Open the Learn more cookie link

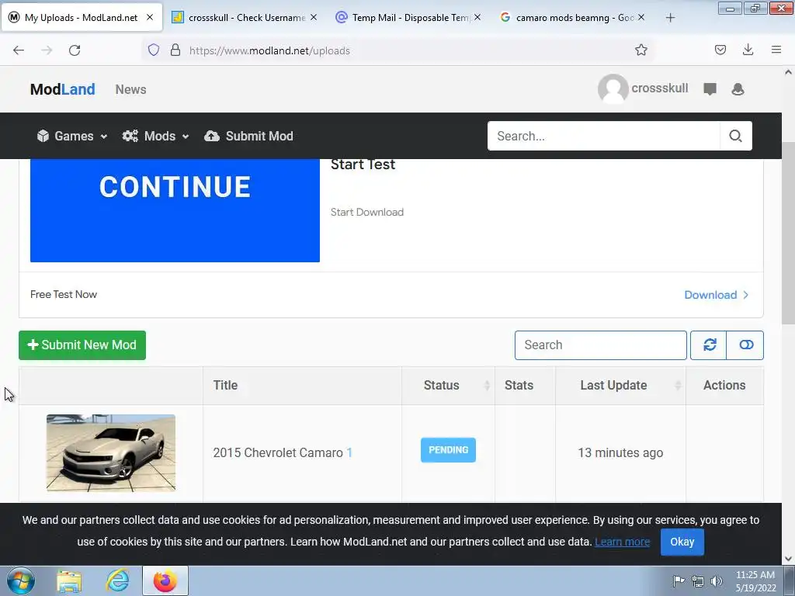pyautogui.click(x=622, y=542)
